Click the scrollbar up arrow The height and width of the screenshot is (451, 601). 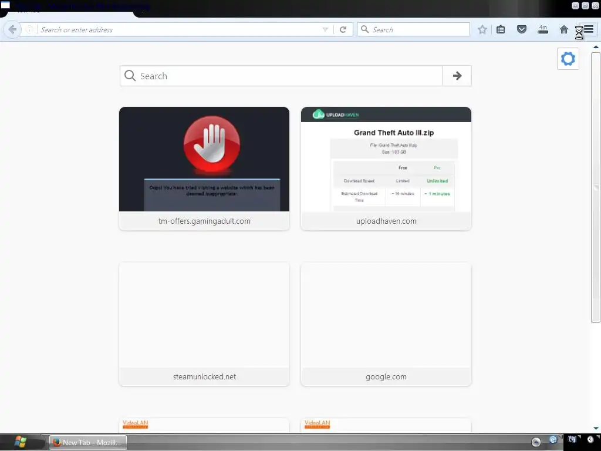(x=596, y=47)
